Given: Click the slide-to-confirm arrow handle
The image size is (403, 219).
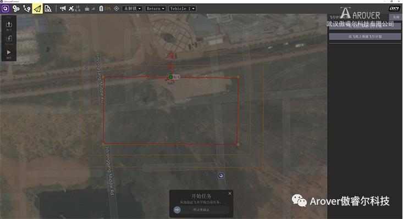Looking at the screenshot, I should tap(177, 210).
